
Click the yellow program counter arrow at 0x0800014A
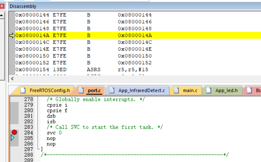(12, 36)
